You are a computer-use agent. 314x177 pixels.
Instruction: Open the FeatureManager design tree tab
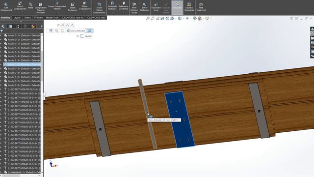click(3, 26)
